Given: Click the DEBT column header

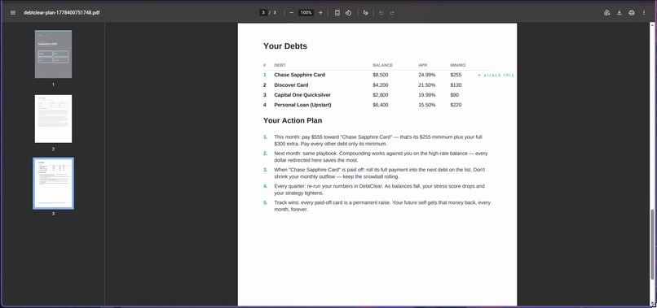Looking at the screenshot, I should click(x=280, y=65).
